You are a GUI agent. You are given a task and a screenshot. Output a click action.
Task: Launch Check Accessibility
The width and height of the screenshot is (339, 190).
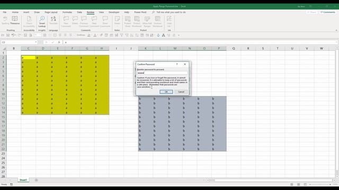(29, 22)
